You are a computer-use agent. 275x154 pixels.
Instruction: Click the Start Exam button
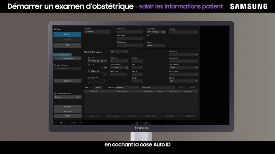tap(67, 111)
